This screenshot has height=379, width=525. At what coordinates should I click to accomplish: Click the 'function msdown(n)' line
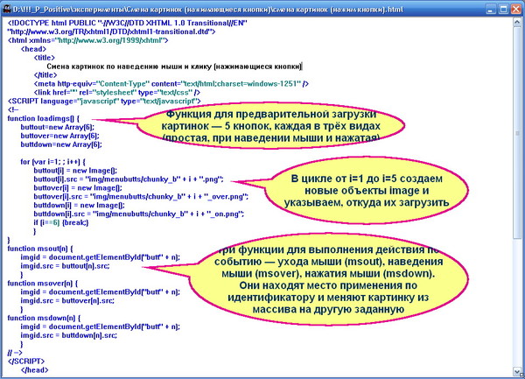click(x=45, y=318)
